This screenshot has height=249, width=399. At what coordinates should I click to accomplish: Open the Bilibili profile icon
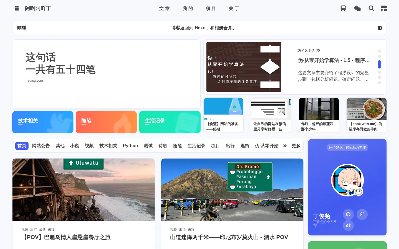(362, 214)
